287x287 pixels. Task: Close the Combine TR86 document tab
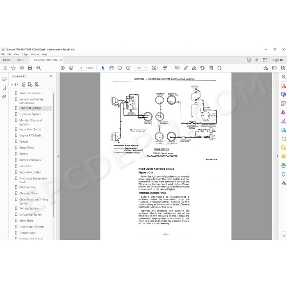pyautogui.click(x=61, y=60)
